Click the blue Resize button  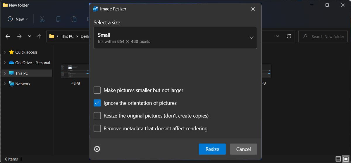click(x=212, y=149)
